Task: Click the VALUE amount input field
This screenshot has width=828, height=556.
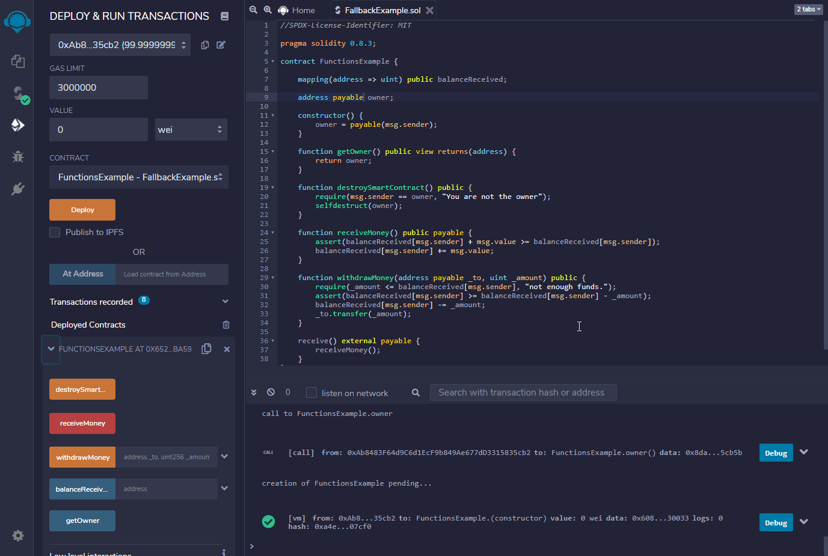Action: (x=99, y=129)
